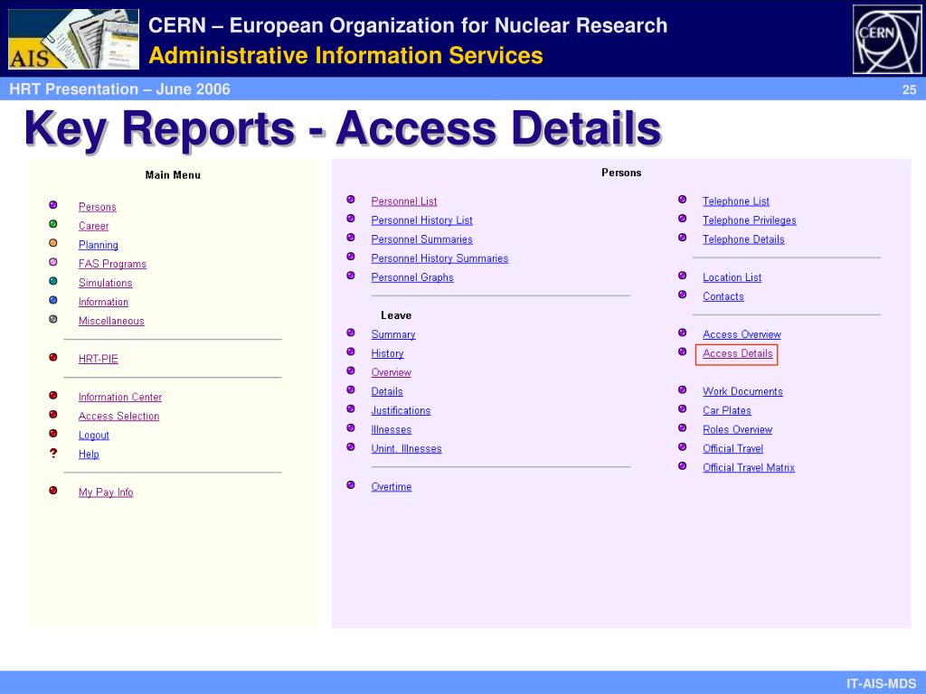Click the red bullet beside HRT-PIE
Viewport: 926px width, 694px height.
pyautogui.click(x=53, y=357)
